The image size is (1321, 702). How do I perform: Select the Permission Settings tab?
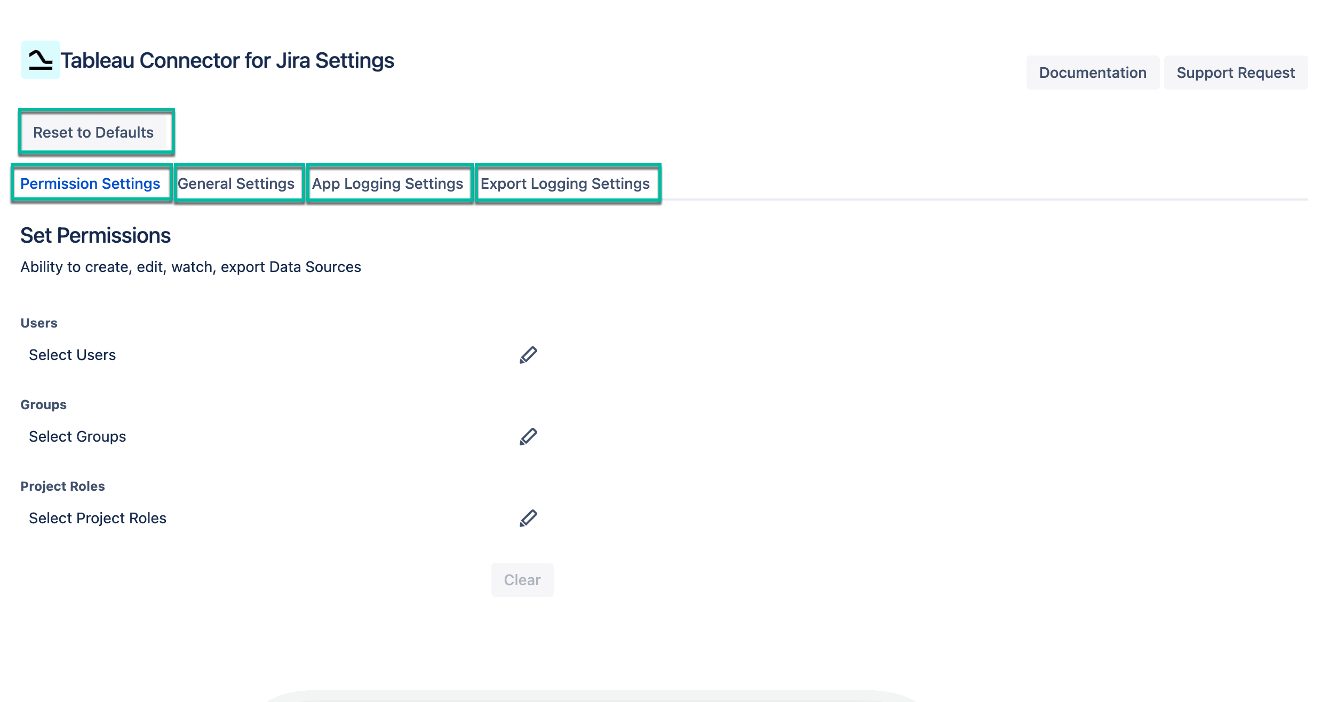(90, 184)
